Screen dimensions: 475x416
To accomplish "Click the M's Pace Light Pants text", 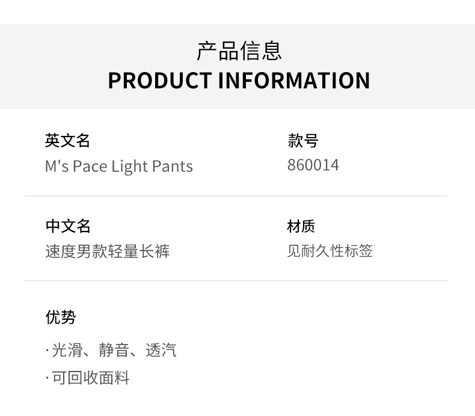I will (x=119, y=166).
